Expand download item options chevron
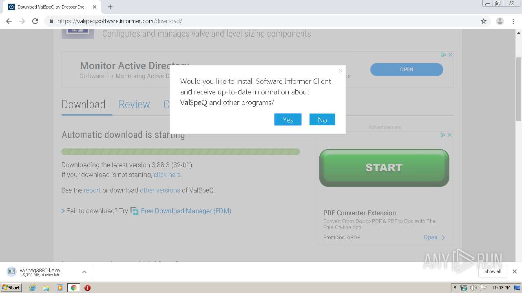This screenshot has height=293, width=522. tap(84, 272)
